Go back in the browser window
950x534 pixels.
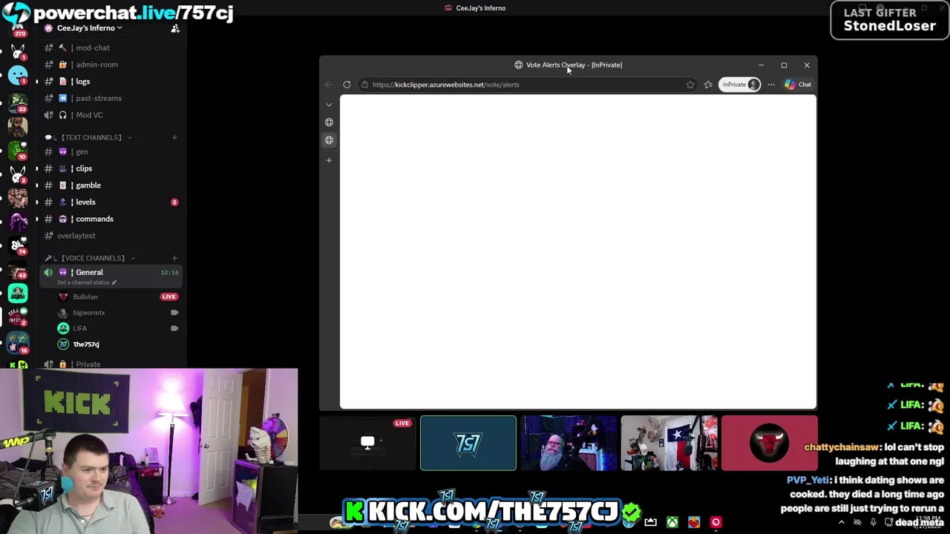[329, 85]
